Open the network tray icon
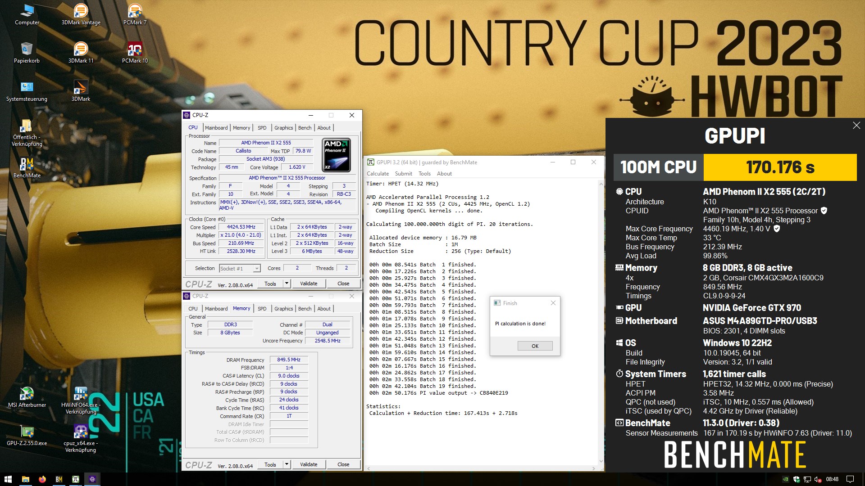This screenshot has height=486, width=865. pyautogui.click(x=807, y=479)
